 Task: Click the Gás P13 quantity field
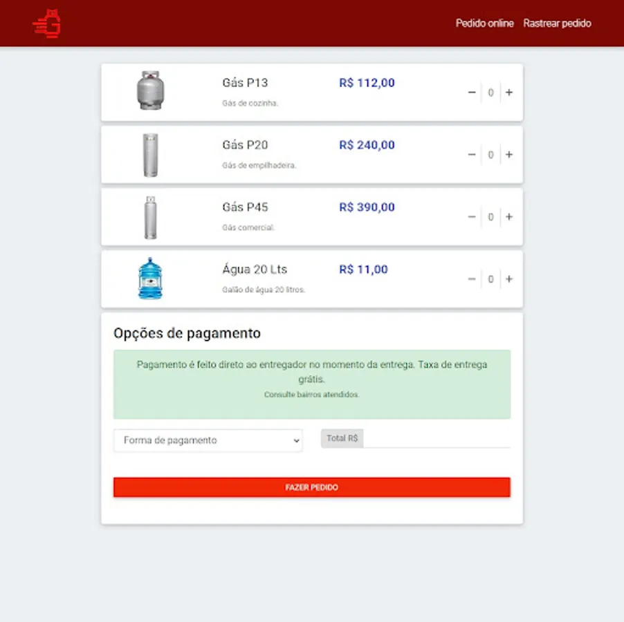(490, 92)
